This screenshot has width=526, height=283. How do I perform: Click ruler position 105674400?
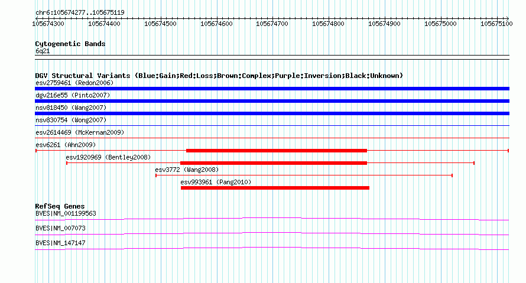[x=104, y=24]
